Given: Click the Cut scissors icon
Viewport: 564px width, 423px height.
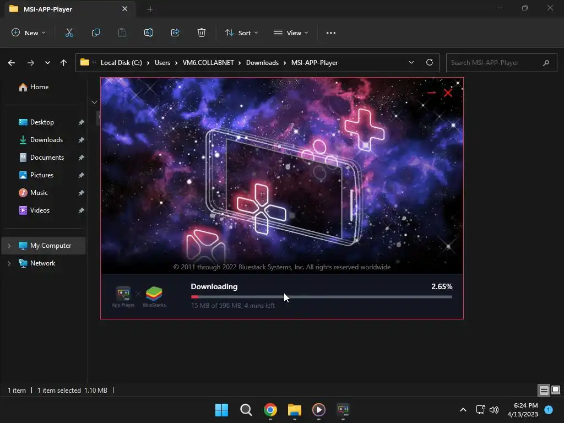Looking at the screenshot, I should [x=69, y=32].
